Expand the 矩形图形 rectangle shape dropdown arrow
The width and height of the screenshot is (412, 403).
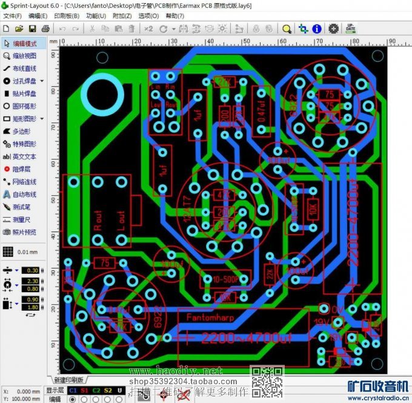42,119
